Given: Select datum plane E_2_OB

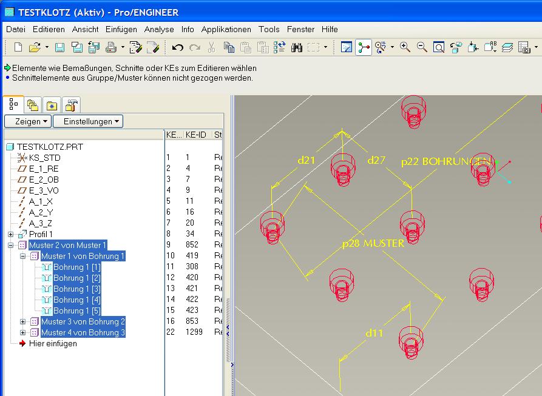Looking at the screenshot, I should (x=44, y=180).
